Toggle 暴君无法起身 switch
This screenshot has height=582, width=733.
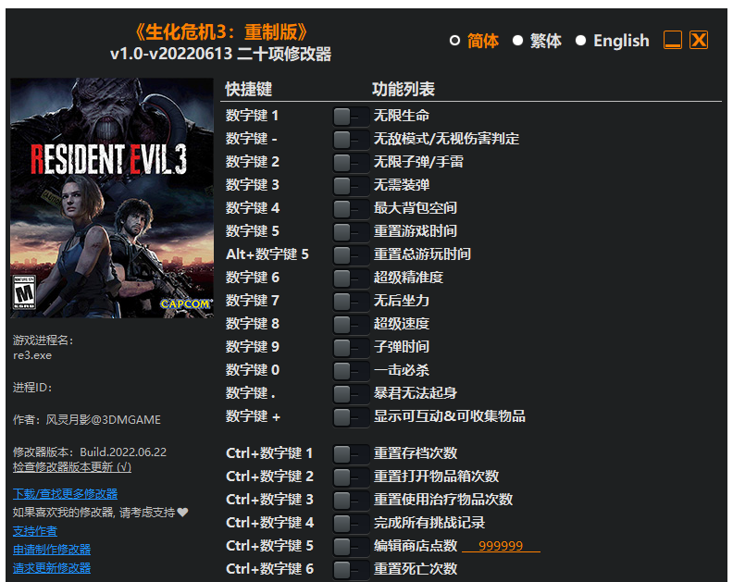[351, 393]
